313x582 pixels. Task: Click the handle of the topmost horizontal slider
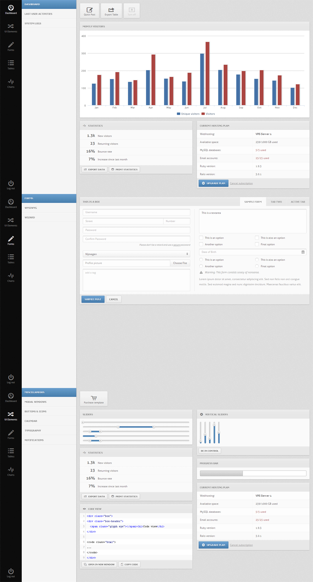[x=83, y=422]
